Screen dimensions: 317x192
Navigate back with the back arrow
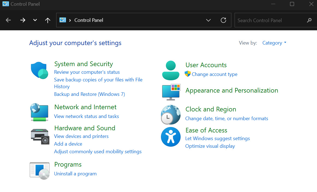pyautogui.click(x=8, y=20)
